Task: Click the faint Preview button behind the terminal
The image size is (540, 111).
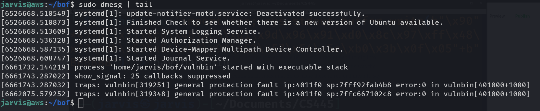Action: [x=497, y=16]
